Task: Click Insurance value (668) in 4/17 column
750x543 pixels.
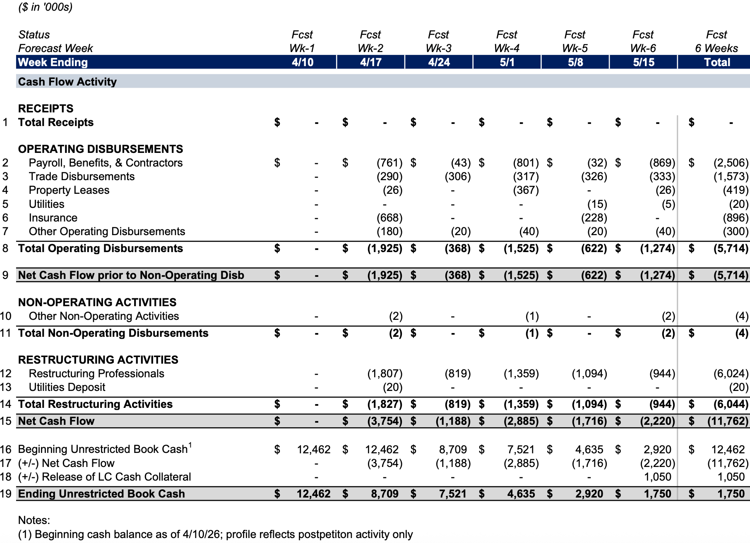Action: [389, 218]
